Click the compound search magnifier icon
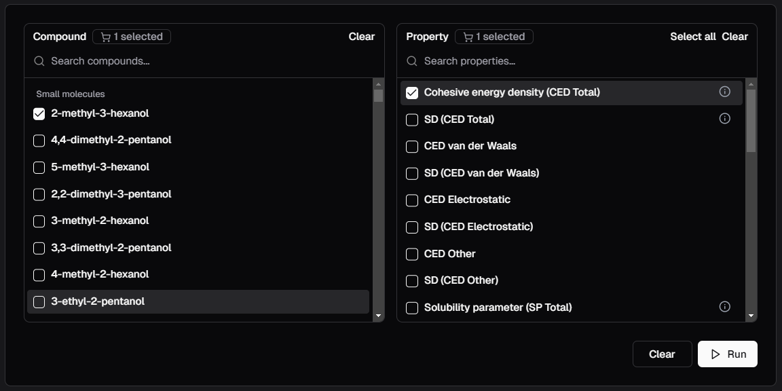 tap(39, 61)
